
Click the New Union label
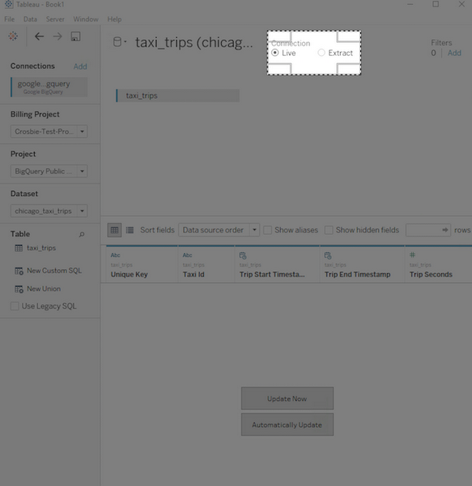[x=44, y=289]
